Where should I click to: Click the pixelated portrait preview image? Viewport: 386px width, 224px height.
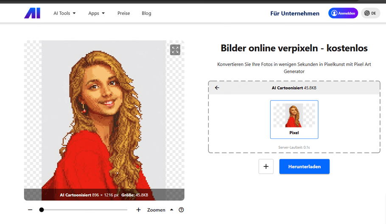[104, 114]
